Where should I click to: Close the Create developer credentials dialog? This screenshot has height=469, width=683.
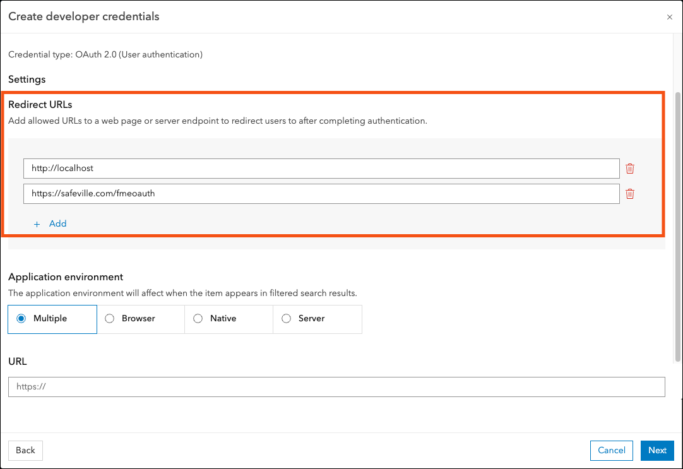coord(670,17)
